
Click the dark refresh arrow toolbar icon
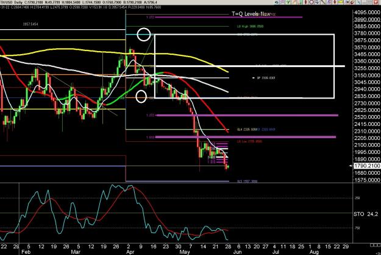click(276, 2)
